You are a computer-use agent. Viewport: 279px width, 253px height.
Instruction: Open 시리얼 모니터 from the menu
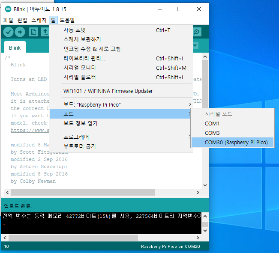pos(121,68)
